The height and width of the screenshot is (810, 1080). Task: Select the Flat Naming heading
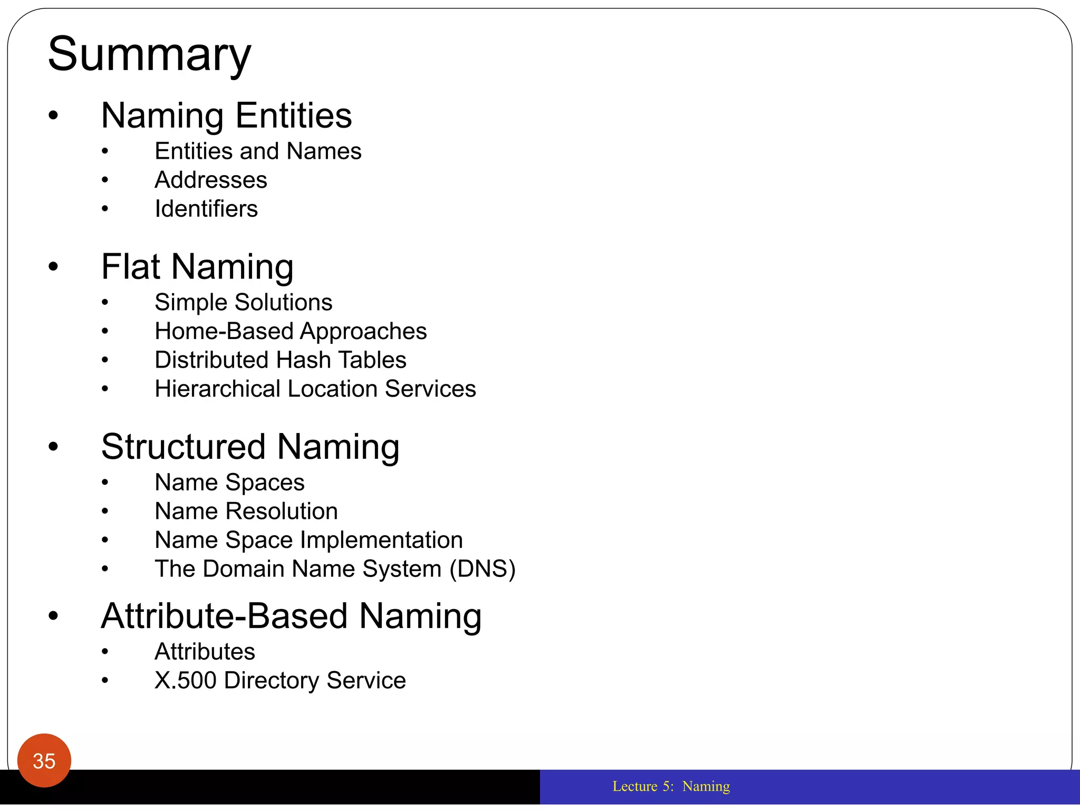click(197, 266)
